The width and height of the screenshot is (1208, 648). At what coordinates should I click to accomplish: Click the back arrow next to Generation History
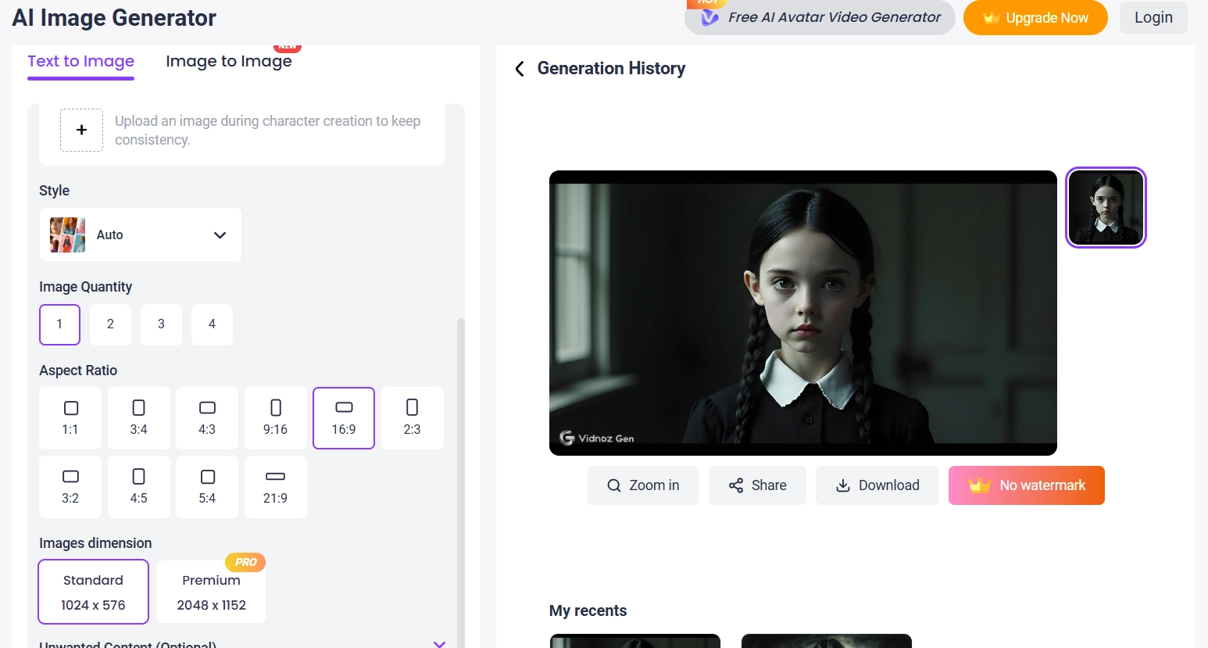click(520, 69)
